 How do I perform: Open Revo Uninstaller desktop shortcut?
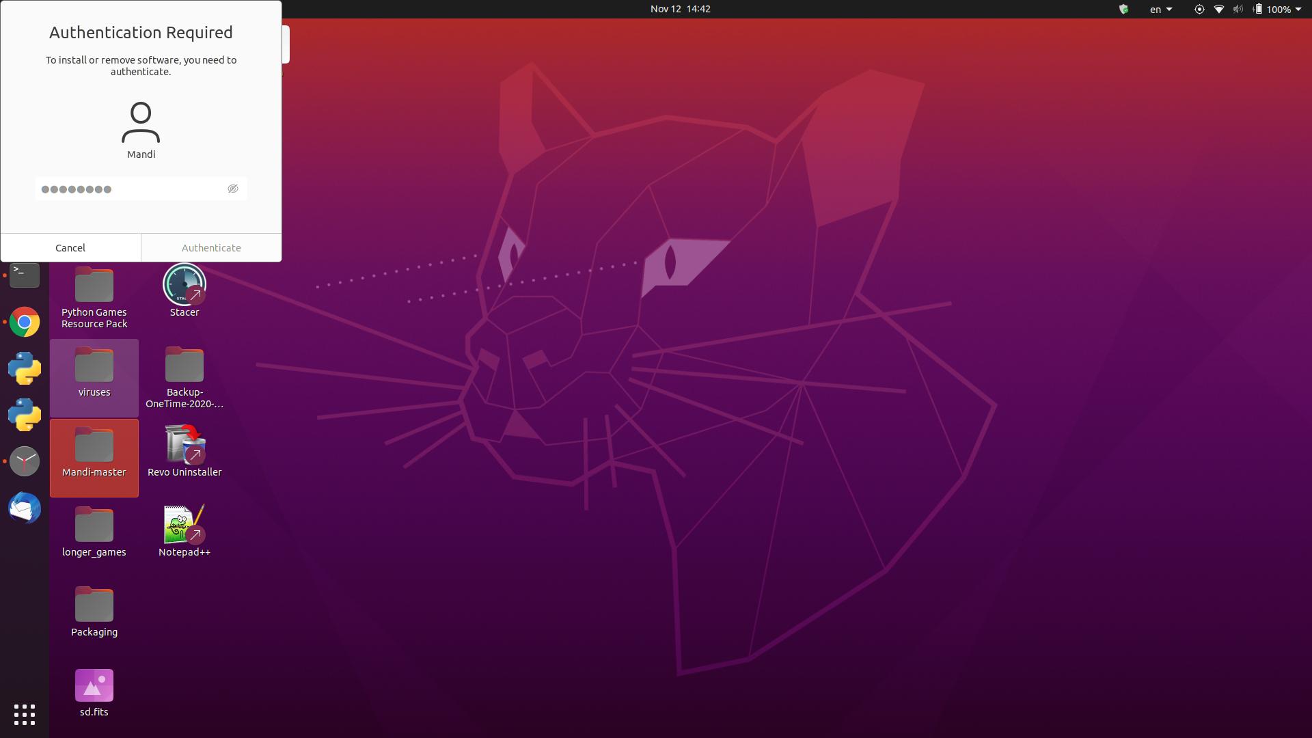(184, 445)
